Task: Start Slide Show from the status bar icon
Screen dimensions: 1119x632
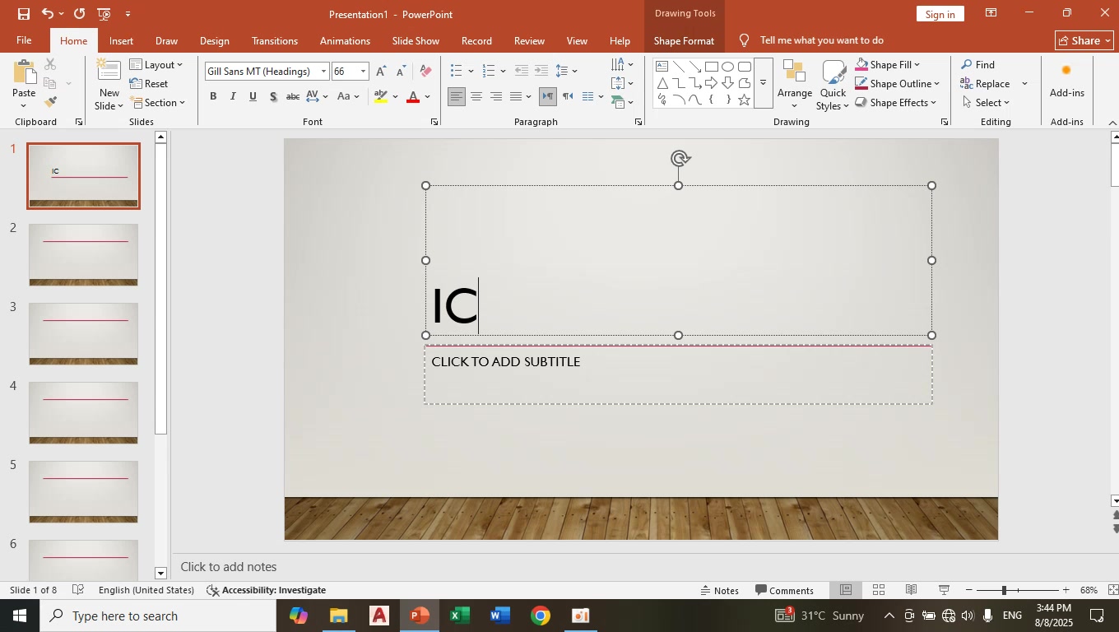Action: coord(945,590)
